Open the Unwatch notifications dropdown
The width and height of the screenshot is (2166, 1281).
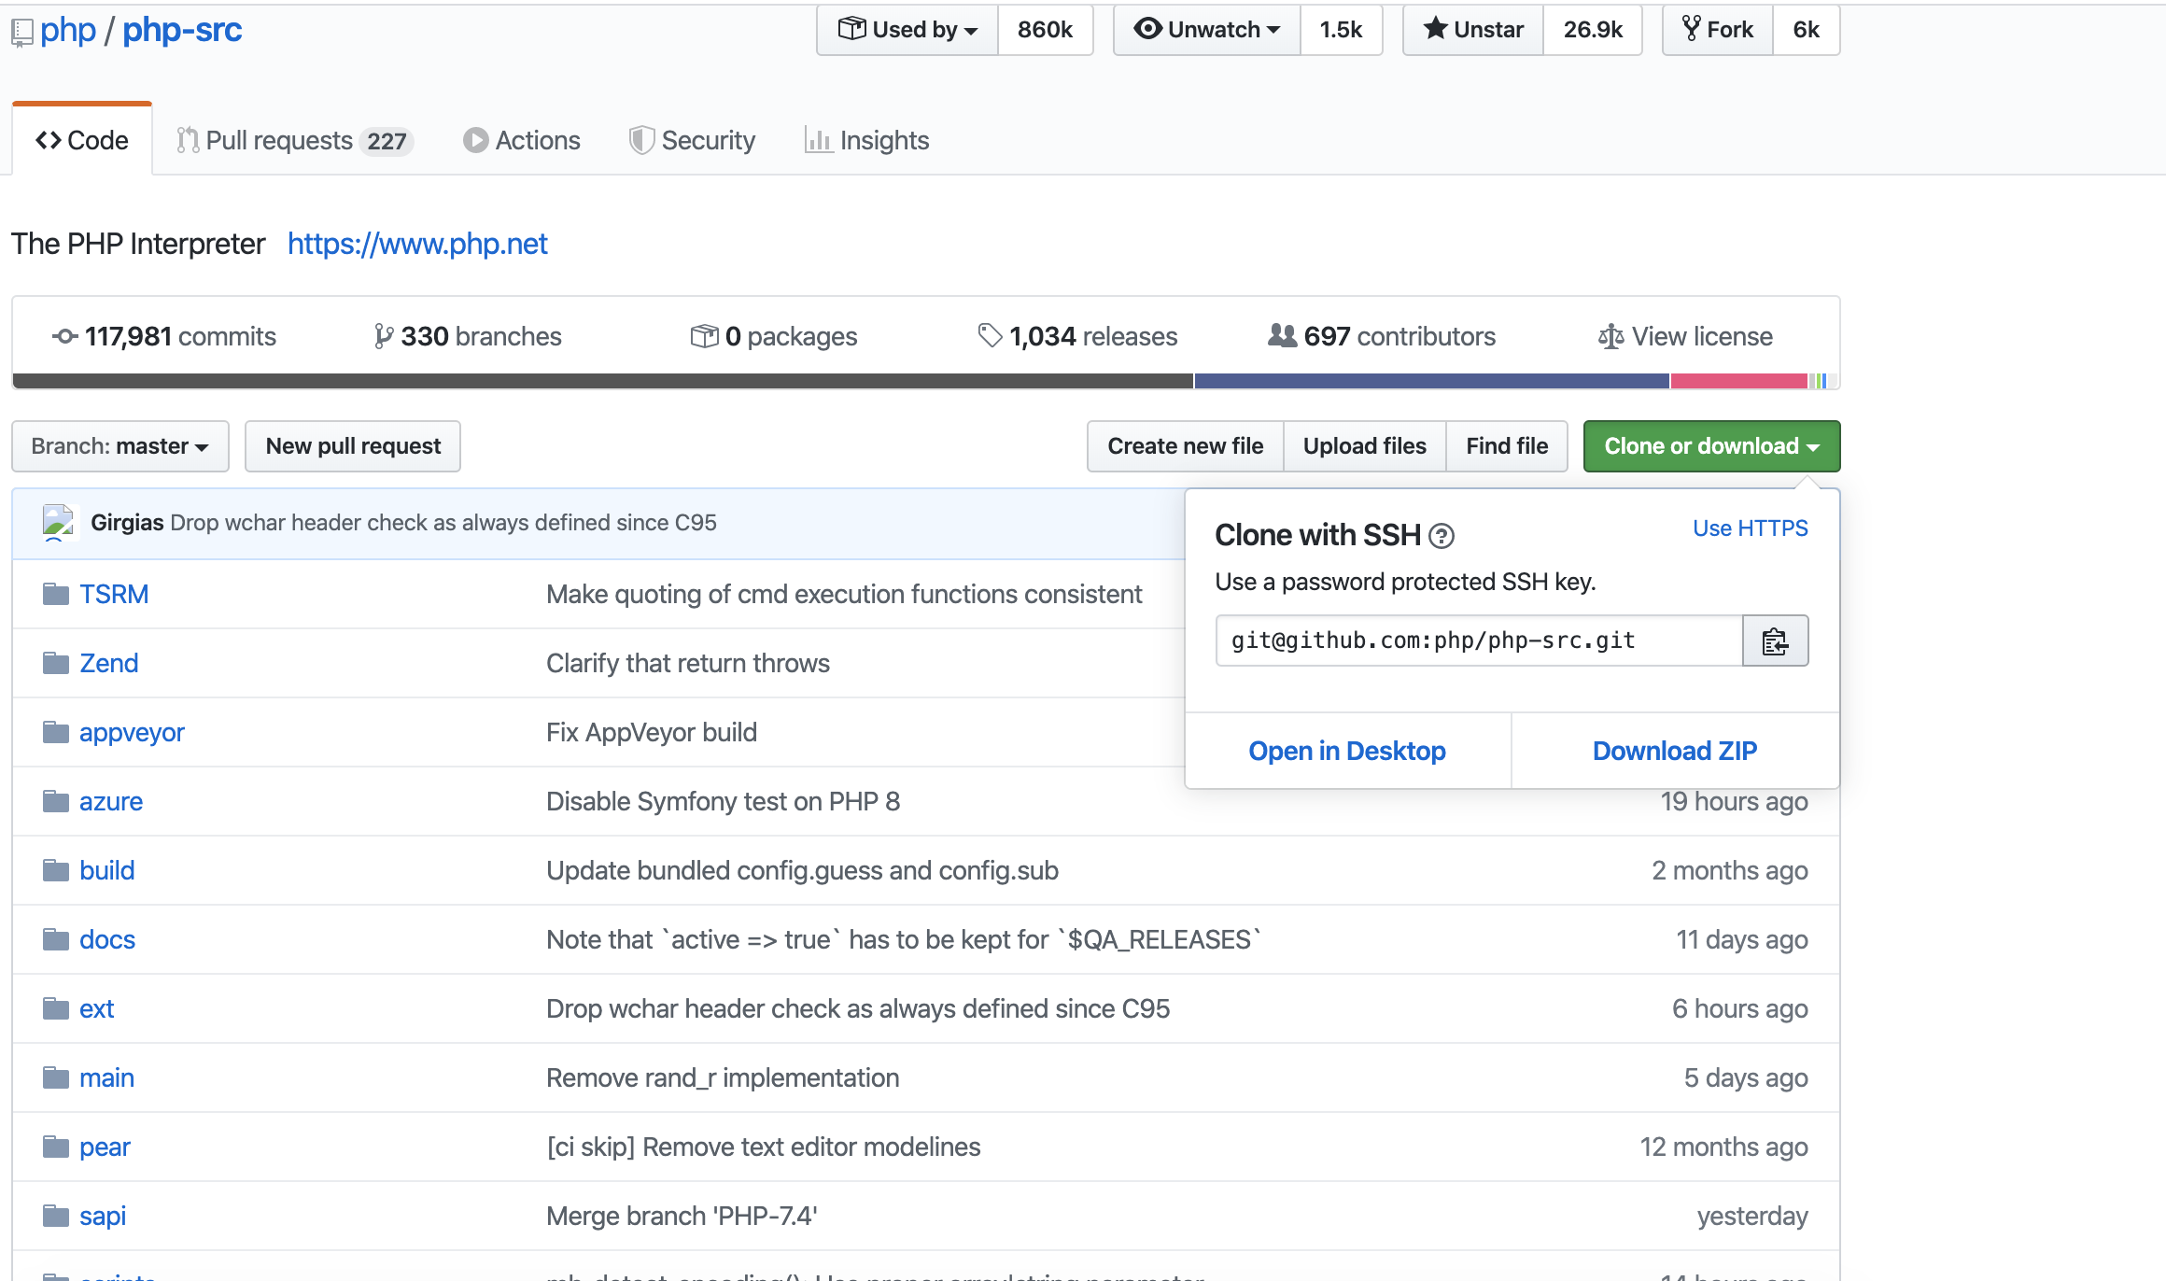point(1206,30)
